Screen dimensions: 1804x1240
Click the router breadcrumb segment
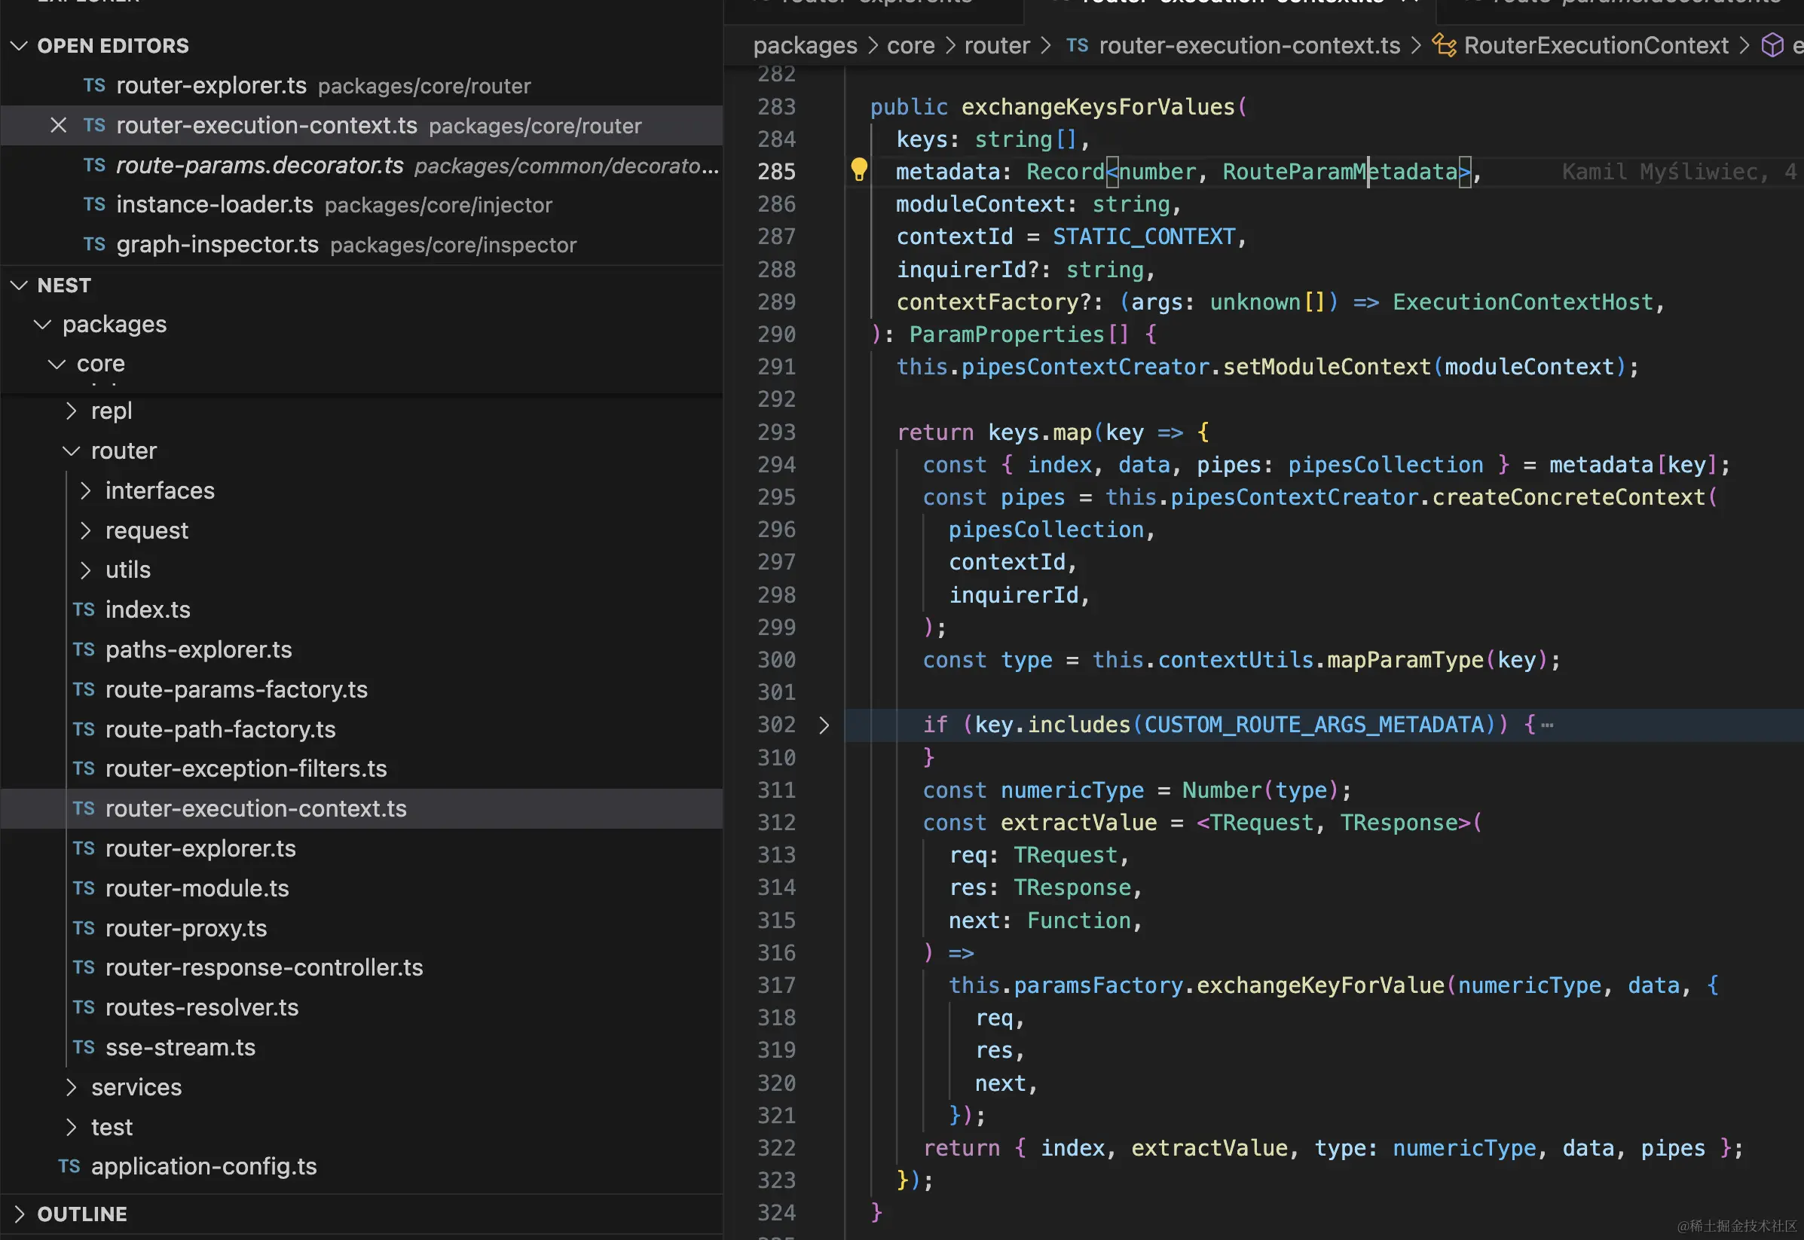tap(997, 46)
